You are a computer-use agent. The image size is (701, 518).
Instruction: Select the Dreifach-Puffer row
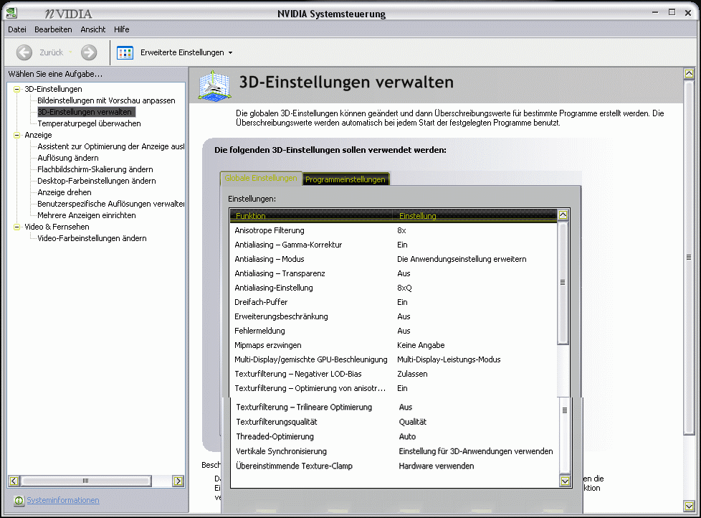394,302
